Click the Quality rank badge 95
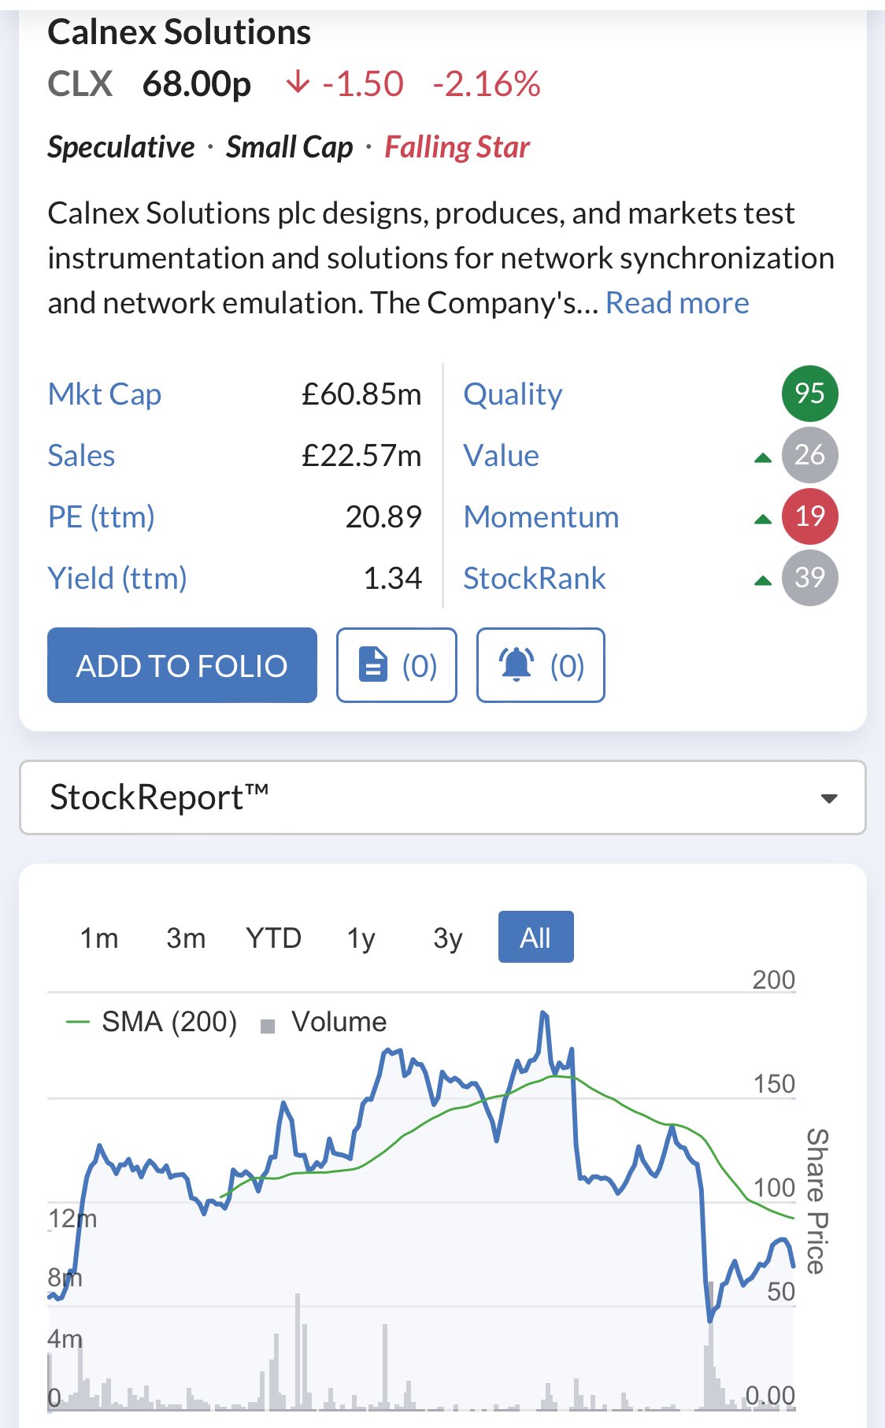This screenshot has width=885, height=1428. 809,393
